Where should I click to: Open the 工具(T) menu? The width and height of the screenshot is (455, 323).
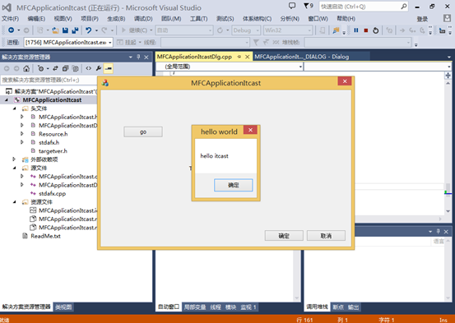199,19
